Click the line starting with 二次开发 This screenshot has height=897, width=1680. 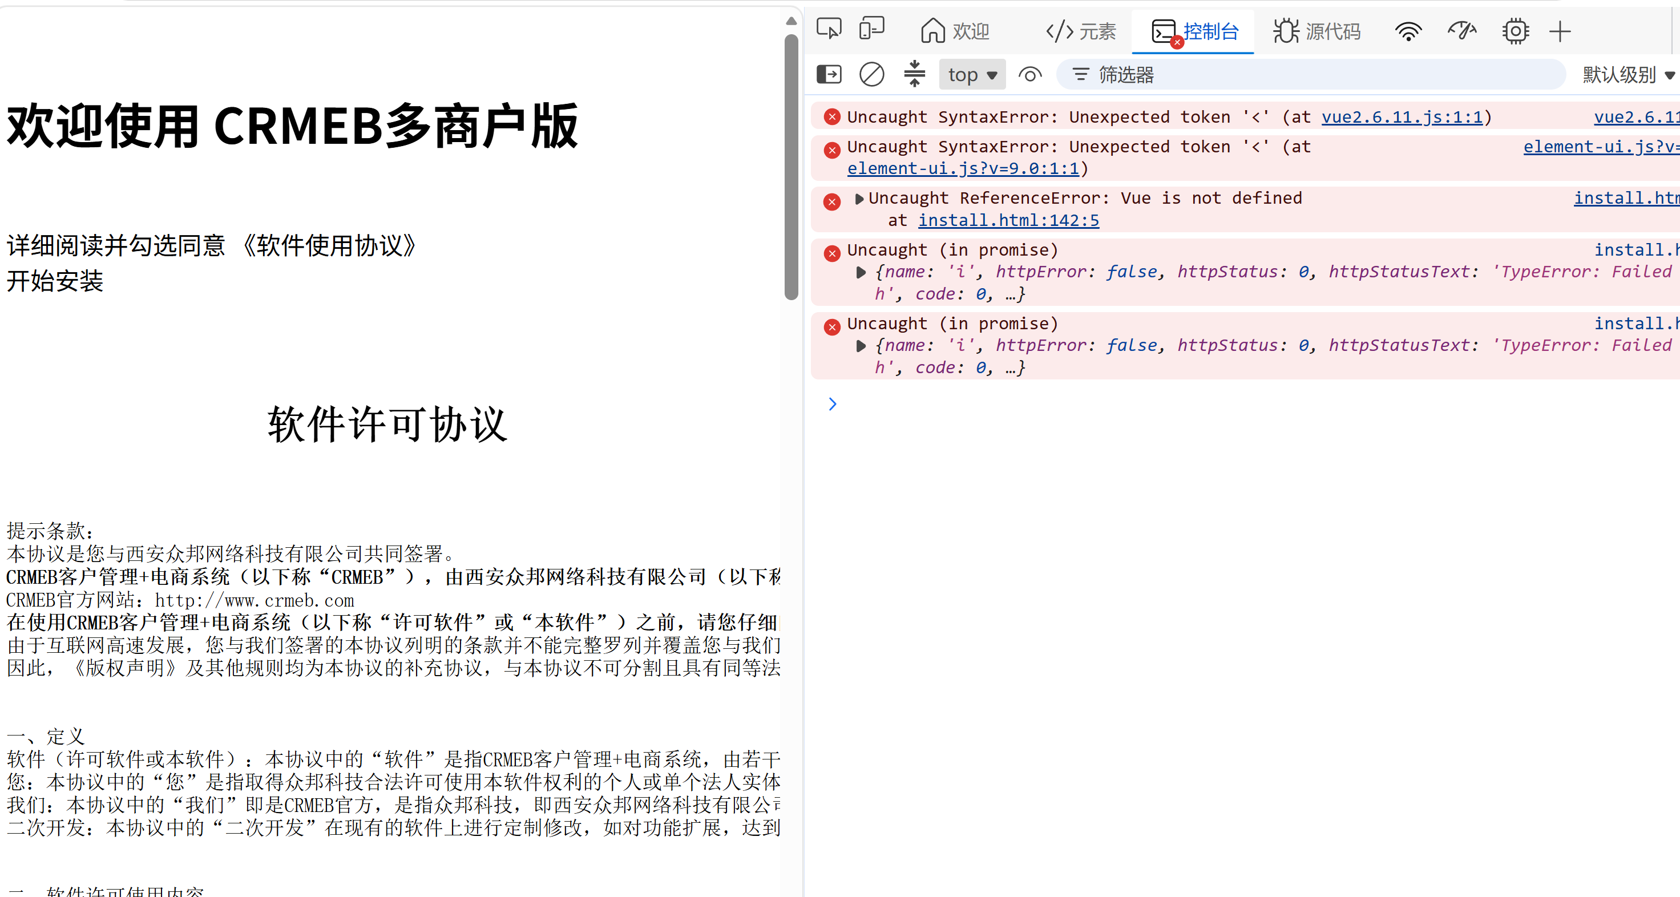point(393,828)
